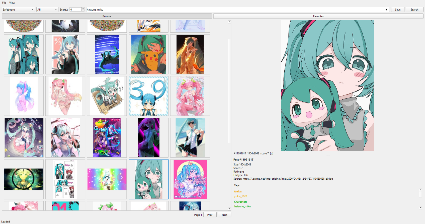Image resolution: width=425 pixels, height=224 pixels.
Task: Select the Miku wearing sunglasses thumbnail
Action: [x=190, y=138]
